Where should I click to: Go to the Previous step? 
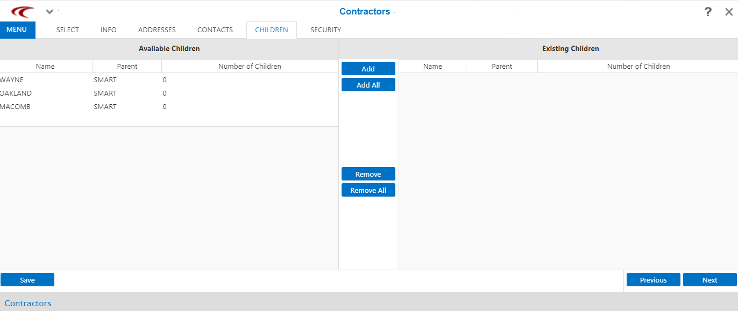click(x=654, y=280)
